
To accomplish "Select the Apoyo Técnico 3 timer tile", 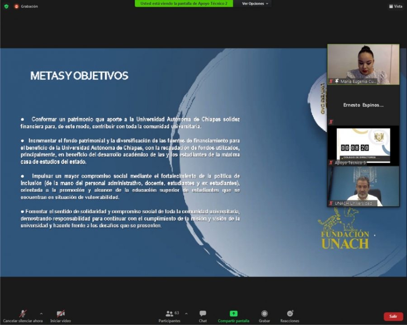I will (x=364, y=146).
